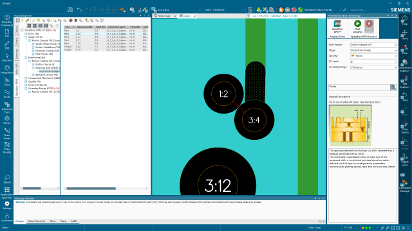The height and width of the screenshot is (231, 412).
Task: Switch to the Place tab in Message Window
Action: coord(63,221)
